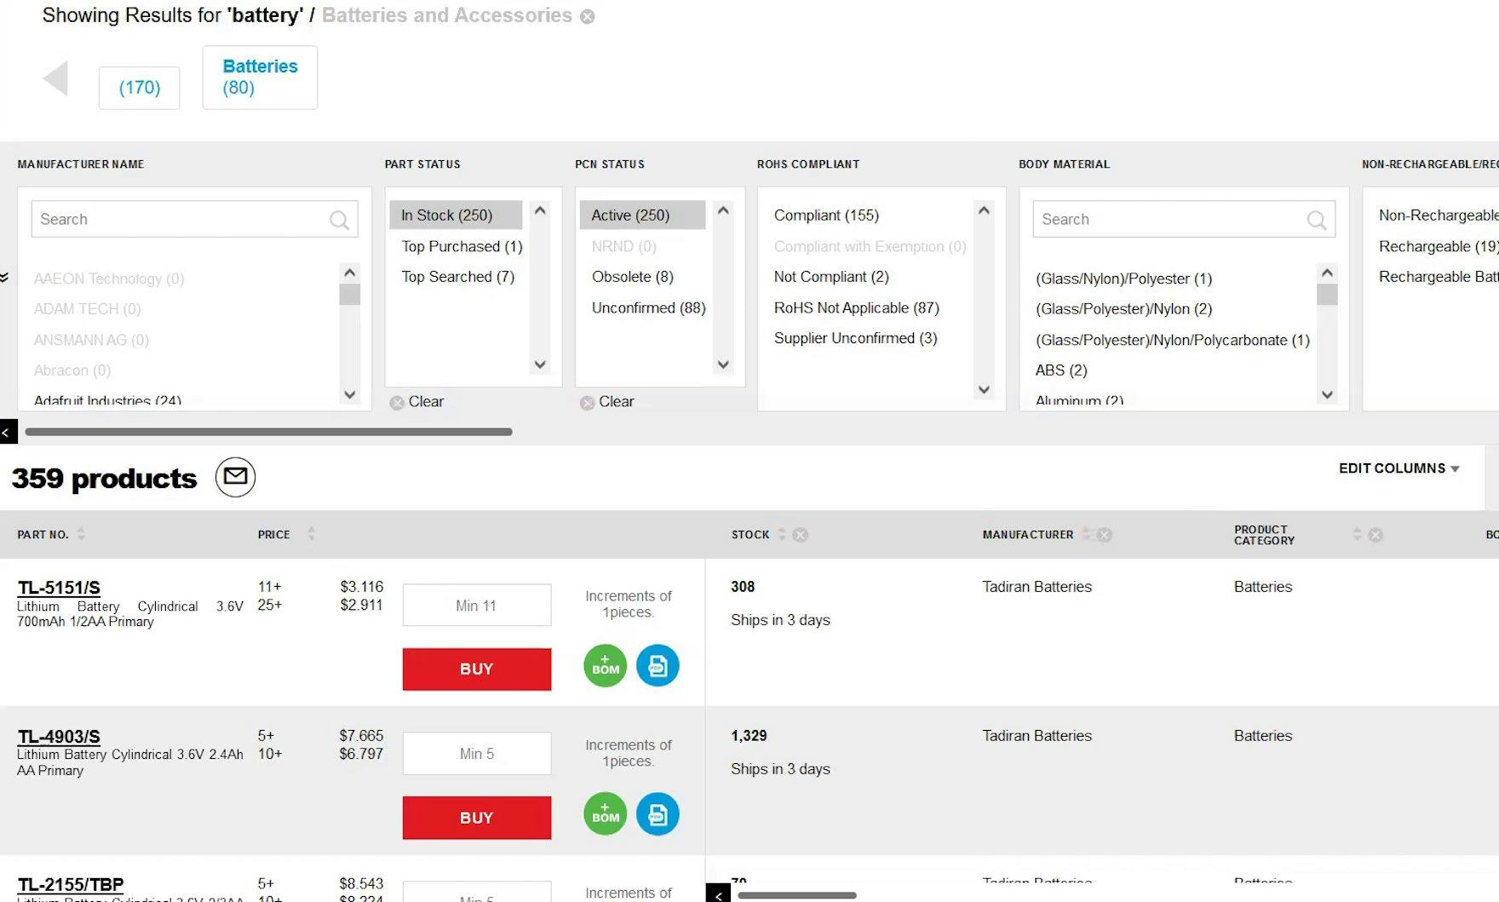This screenshot has height=902, width=1499.
Task: Click the email results envelope icon
Action: point(235,477)
